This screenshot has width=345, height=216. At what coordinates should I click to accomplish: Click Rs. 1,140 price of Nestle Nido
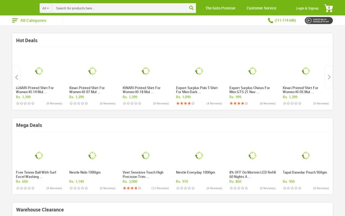pyautogui.click(x=77, y=181)
